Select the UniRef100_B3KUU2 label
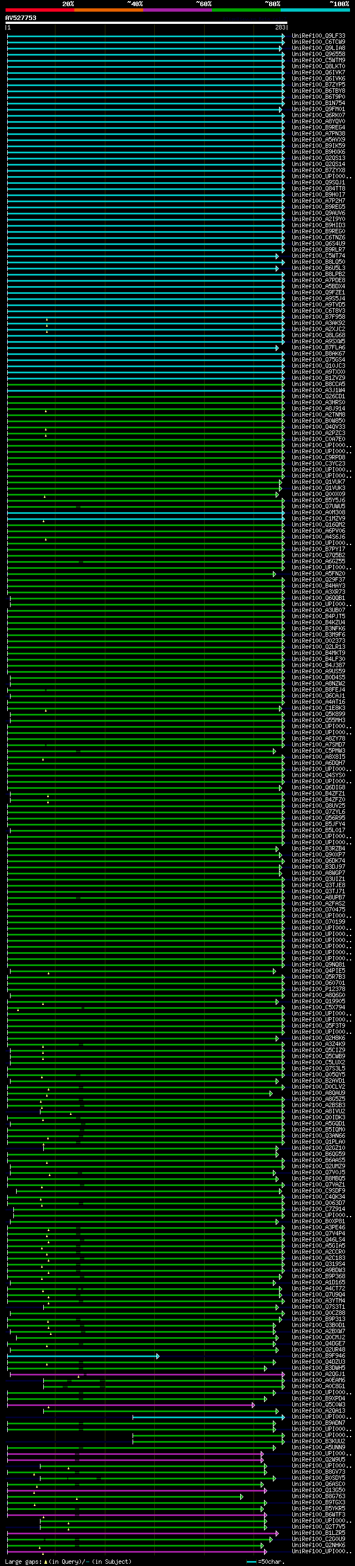Screen dimensions: 355x1566 click(x=318, y=1442)
